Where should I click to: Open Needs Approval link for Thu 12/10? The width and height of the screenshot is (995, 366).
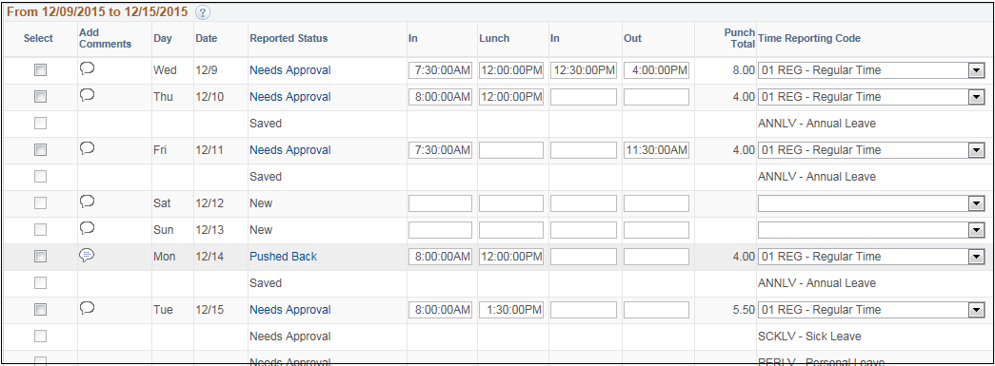coord(290,97)
